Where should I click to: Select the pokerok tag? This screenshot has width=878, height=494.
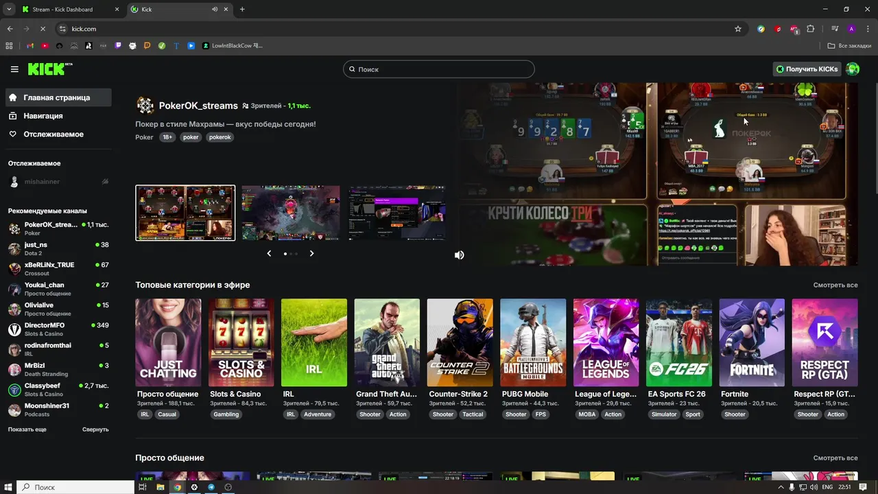pyautogui.click(x=220, y=137)
